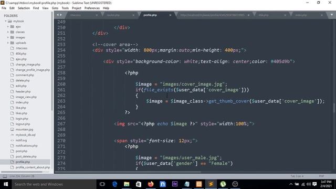Open image_view.php from the sidebar

click(26, 97)
